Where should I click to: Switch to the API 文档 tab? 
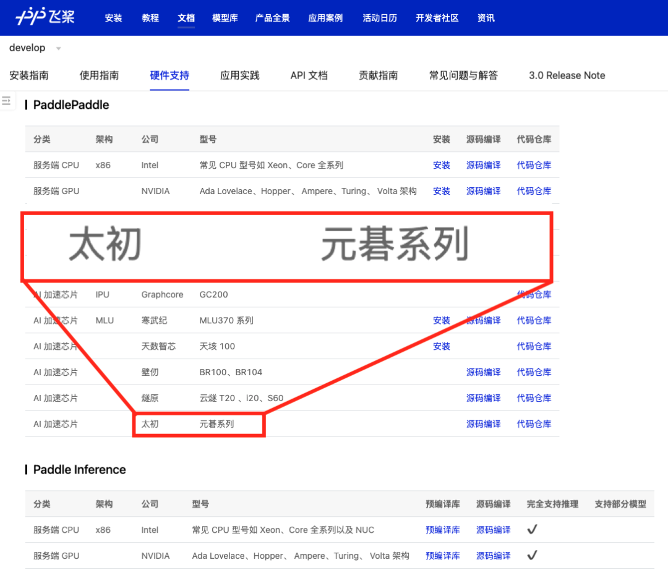[x=309, y=75]
